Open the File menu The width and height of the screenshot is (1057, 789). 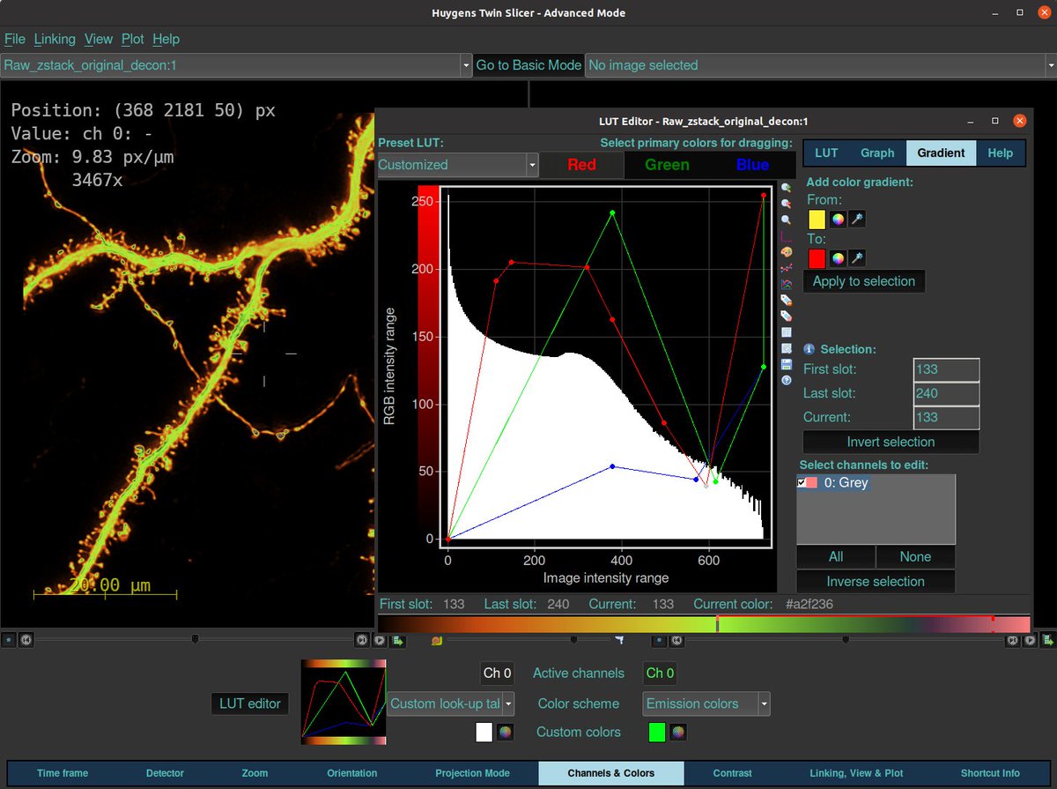[15, 39]
